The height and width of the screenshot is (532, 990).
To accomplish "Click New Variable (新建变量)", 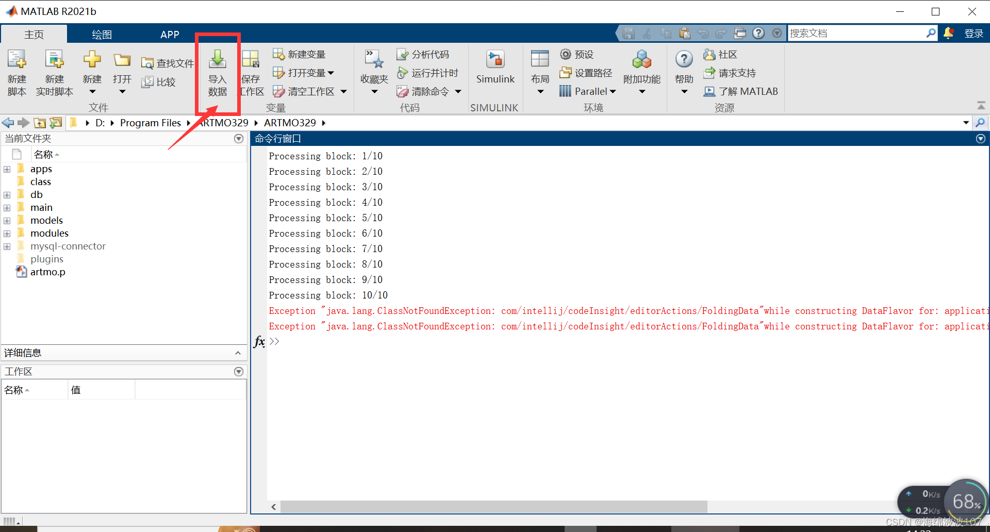I will [x=299, y=54].
